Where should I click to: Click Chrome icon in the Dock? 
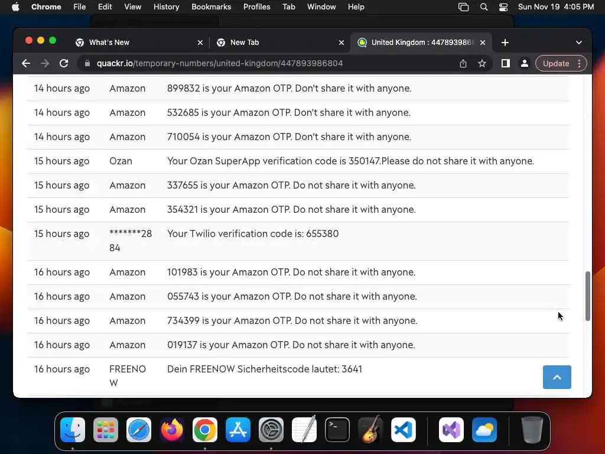click(205, 430)
